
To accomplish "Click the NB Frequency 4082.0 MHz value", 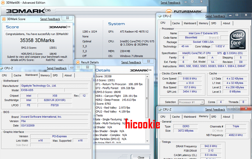I will coord(236,135).
